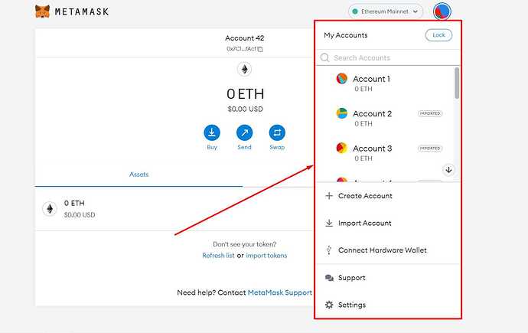The width and height of the screenshot is (528, 333).
Task: Click the import tokens link
Action: pyautogui.click(x=266, y=256)
